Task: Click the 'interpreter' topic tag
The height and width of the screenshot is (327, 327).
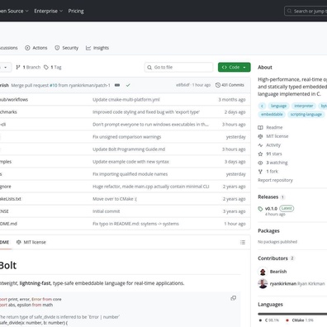Action: point(304,106)
